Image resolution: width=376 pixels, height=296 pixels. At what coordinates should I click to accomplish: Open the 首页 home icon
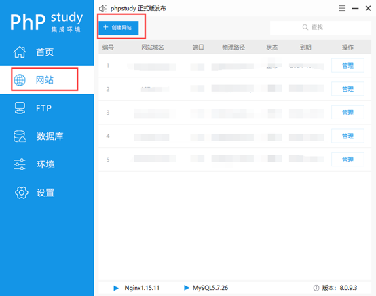coord(20,52)
